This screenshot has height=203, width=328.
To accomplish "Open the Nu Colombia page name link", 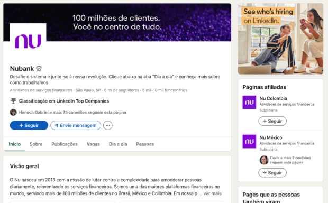I will click(273, 98).
